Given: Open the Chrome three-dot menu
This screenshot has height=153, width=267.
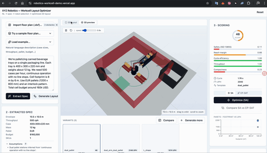Looking at the screenshot, I should pyautogui.click(x=264, y=3).
